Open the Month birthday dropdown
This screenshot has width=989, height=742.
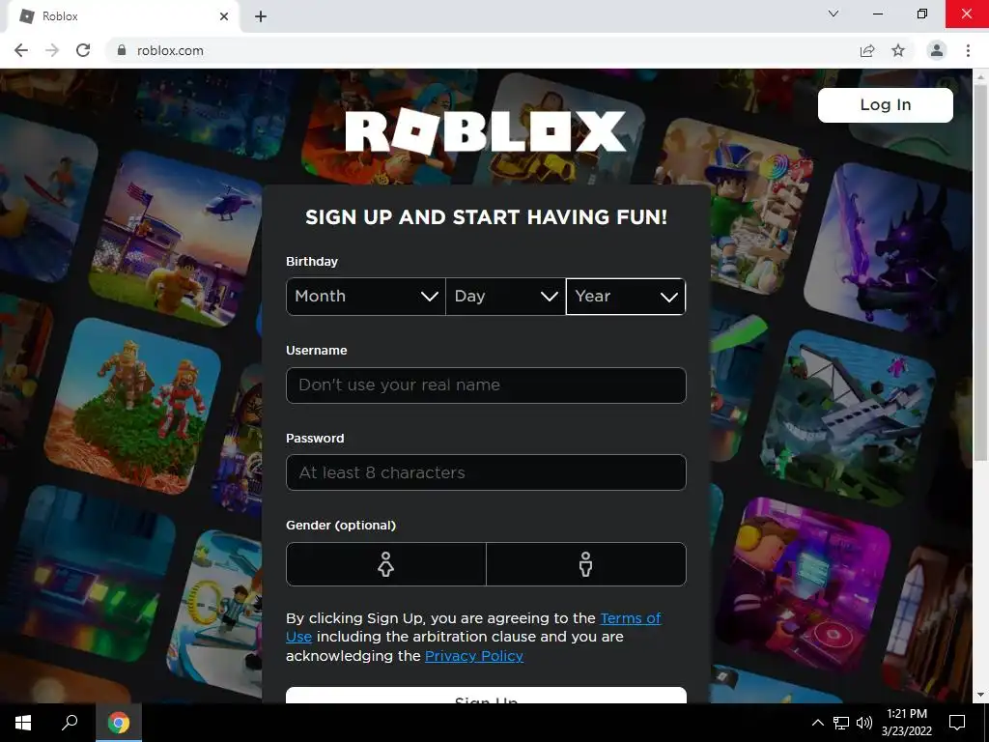[366, 297]
